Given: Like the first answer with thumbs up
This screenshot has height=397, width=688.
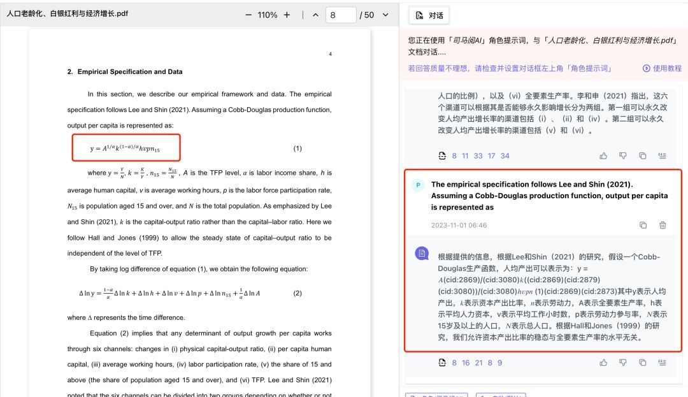Looking at the screenshot, I should 604,155.
